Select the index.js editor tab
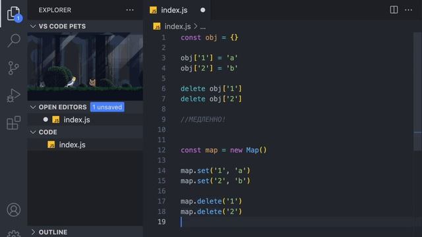The width and height of the screenshot is (422, 237). click(177, 10)
